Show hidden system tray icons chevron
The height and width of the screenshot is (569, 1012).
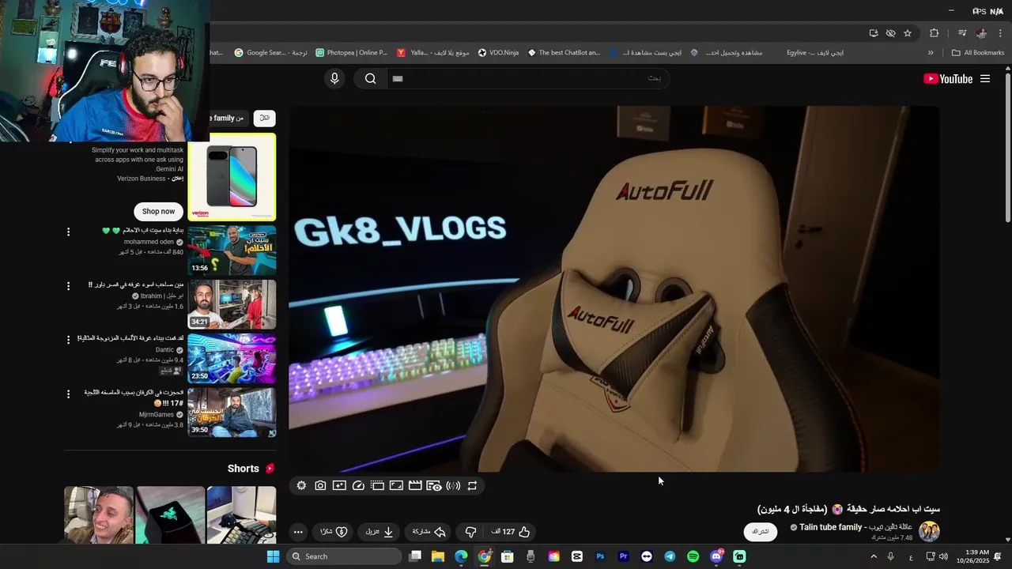[874, 556]
